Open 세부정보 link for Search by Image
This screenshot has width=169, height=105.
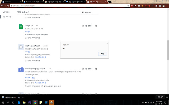coord(27,77)
